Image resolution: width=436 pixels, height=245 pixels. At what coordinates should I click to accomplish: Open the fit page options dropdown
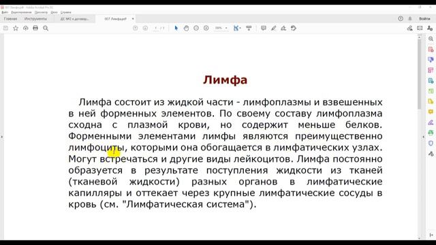[237, 28]
